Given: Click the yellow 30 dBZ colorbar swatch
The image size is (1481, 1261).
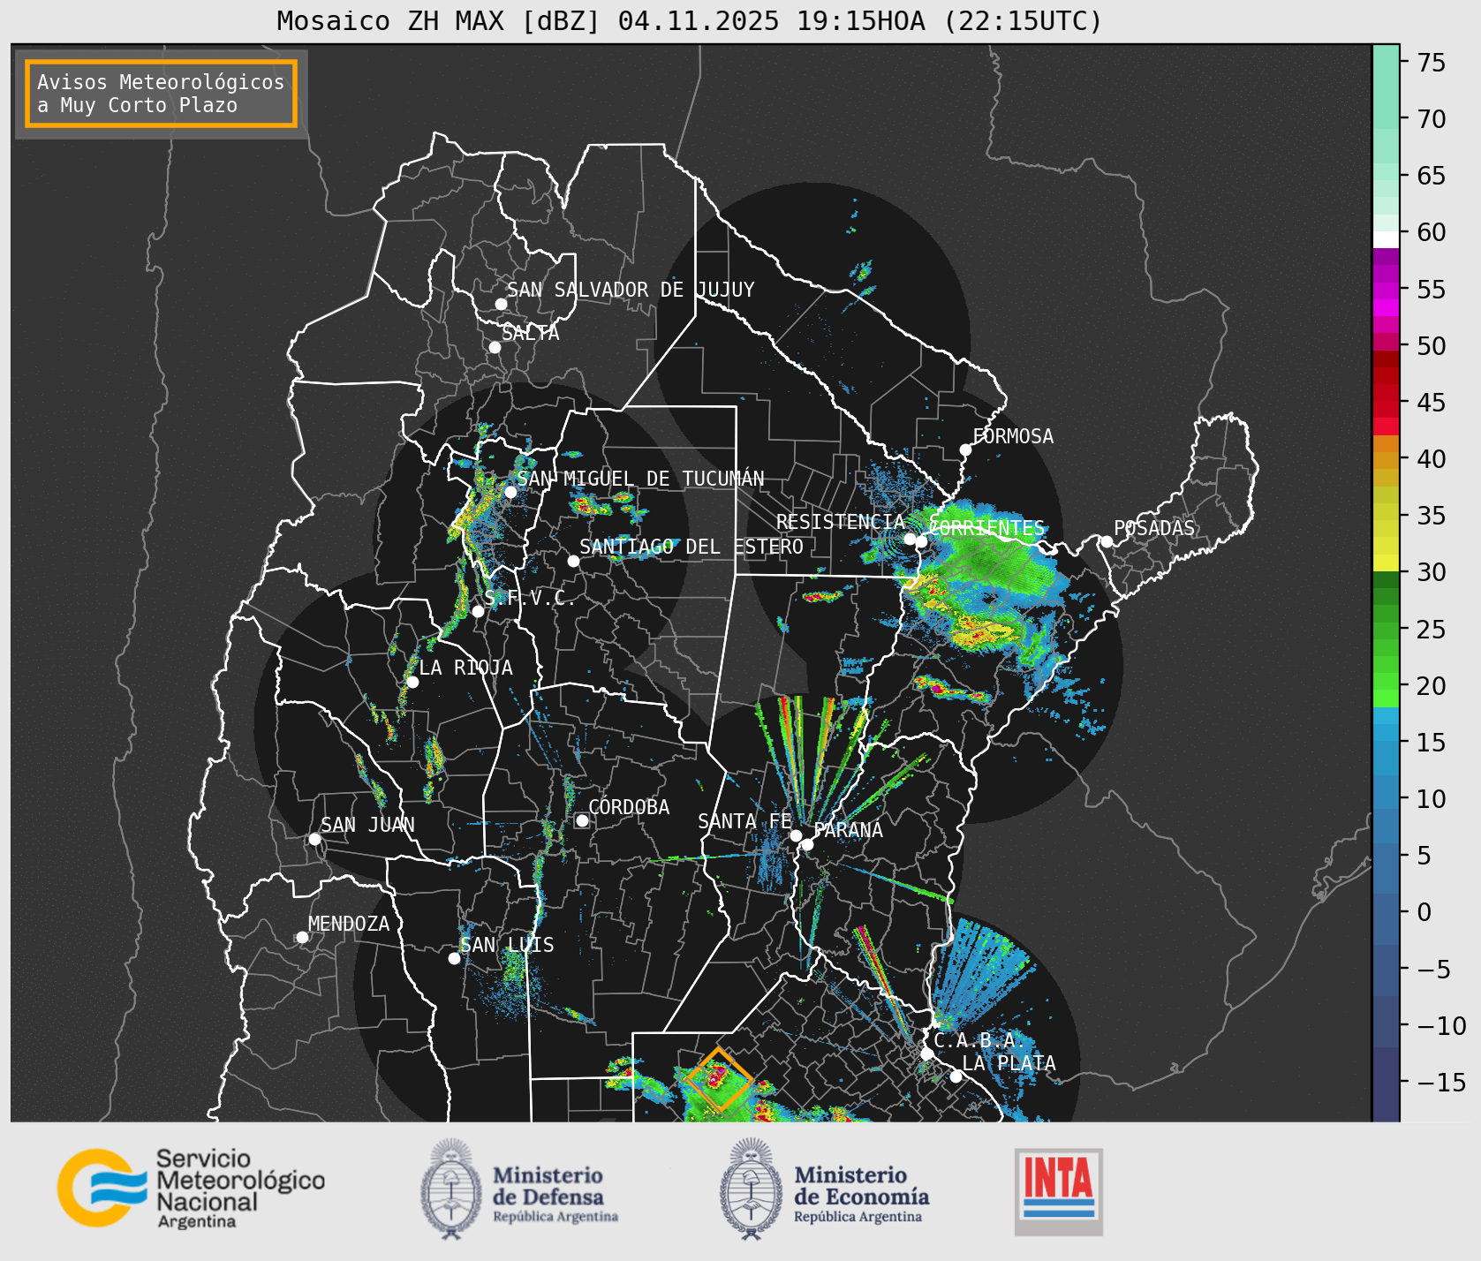Looking at the screenshot, I should (1386, 563).
